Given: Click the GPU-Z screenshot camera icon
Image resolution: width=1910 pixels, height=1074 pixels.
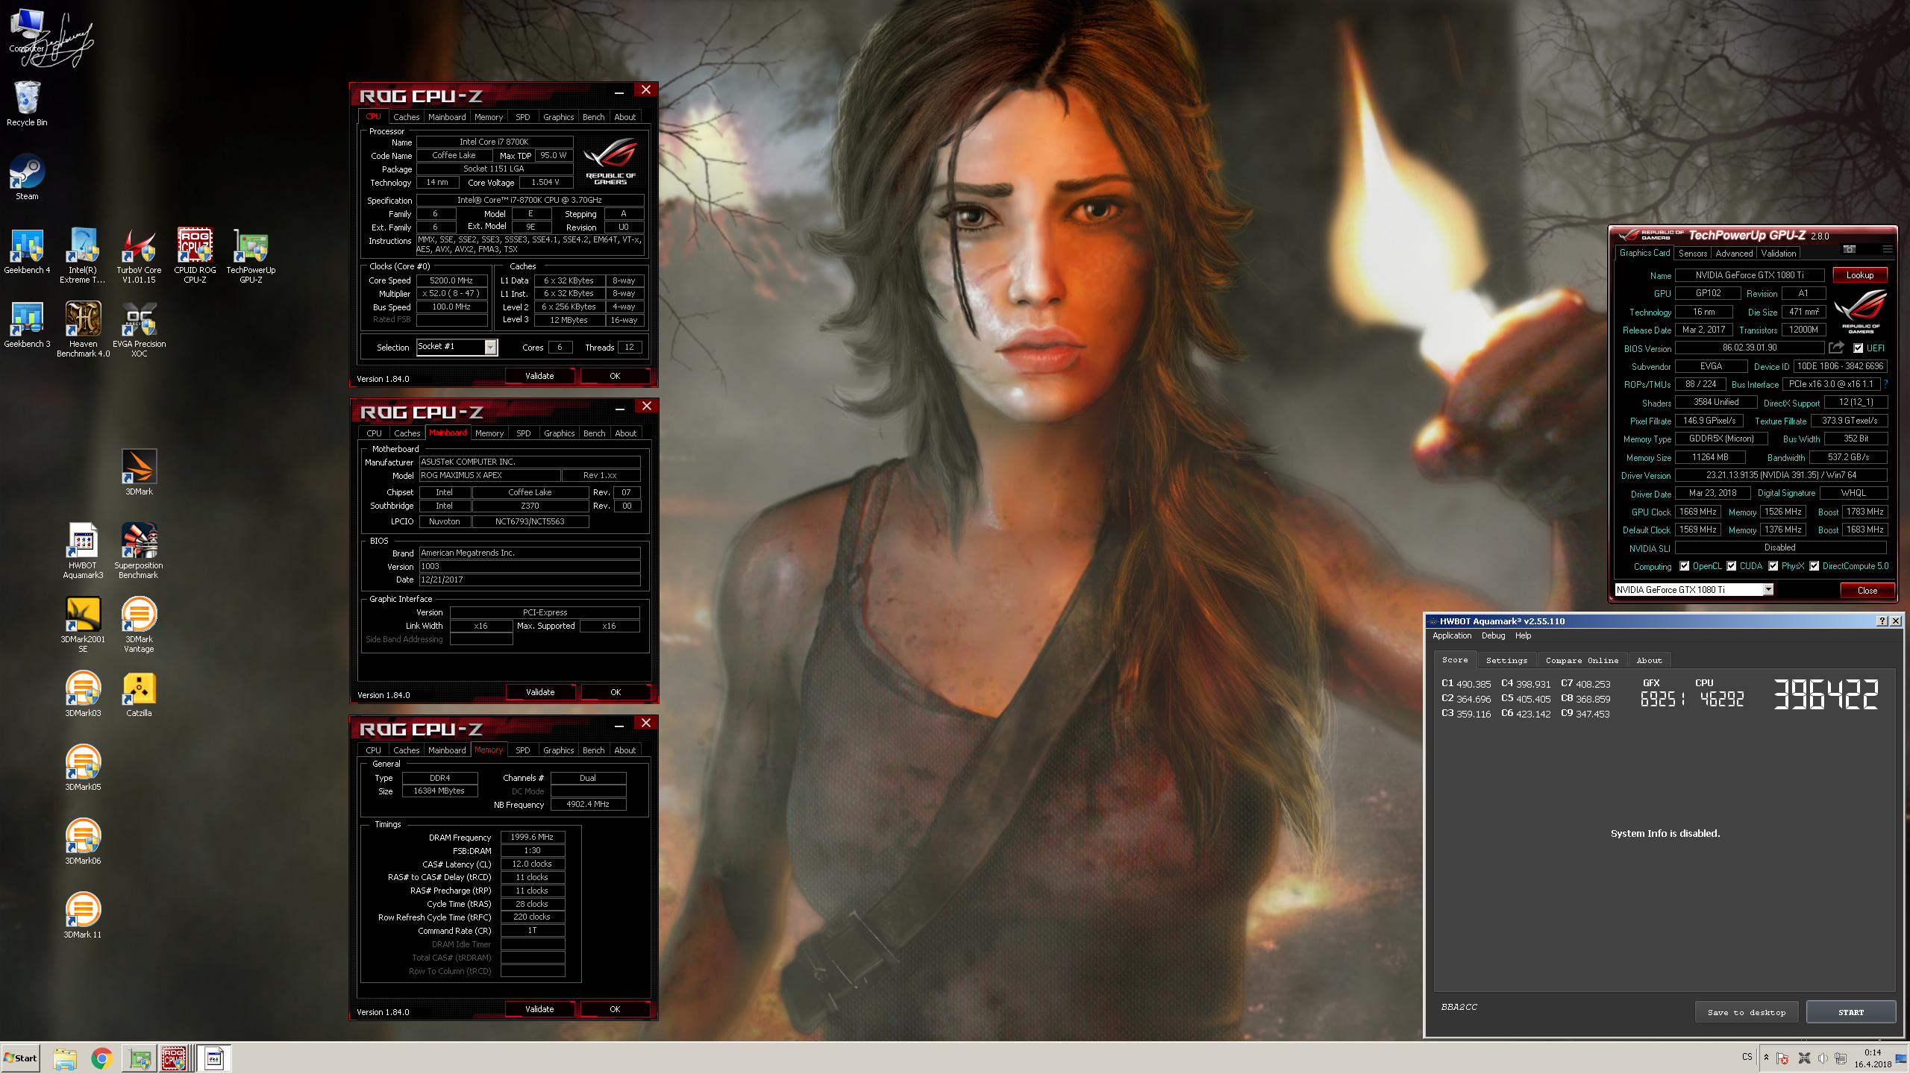Looking at the screenshot, I should click(x=1850, y=249).
